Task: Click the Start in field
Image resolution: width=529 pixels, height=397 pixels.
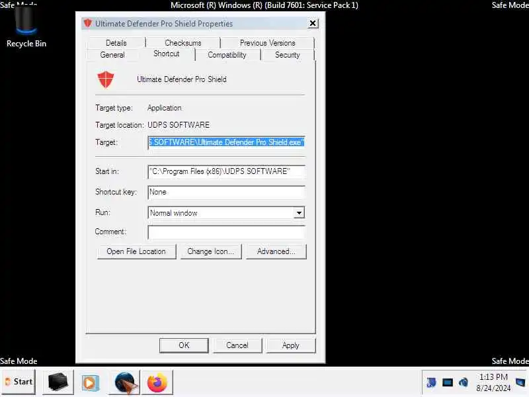Action: pos(226,171)
